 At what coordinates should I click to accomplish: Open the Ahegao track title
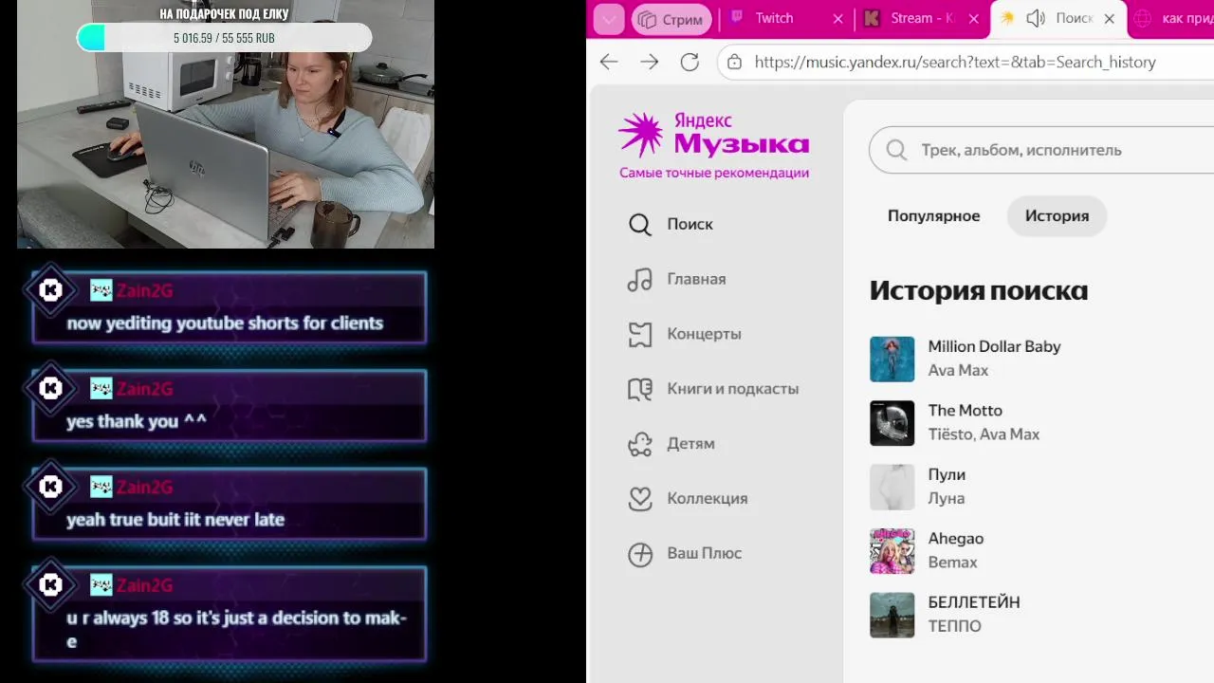(955, 538)
